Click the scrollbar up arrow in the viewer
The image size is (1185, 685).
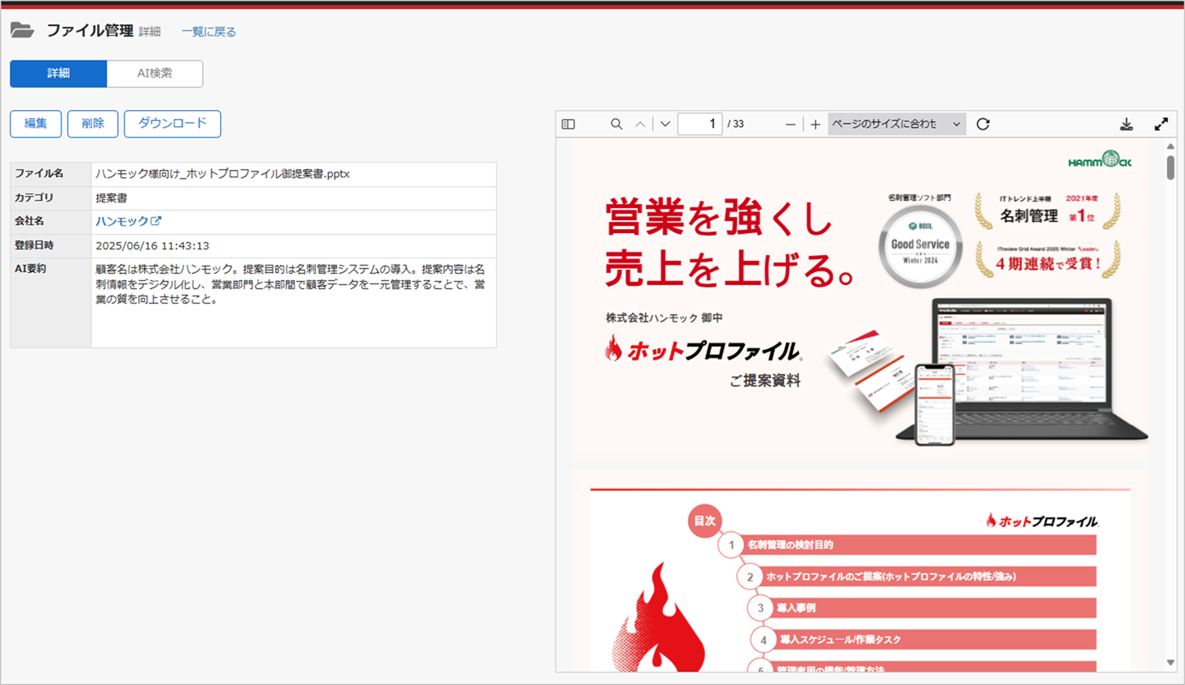pyautogui.click(x=1170, y=147)
